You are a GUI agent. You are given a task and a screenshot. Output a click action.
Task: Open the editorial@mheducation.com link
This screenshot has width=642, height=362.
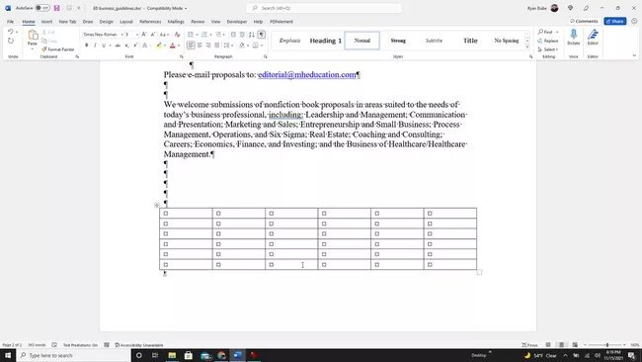pos(307,74)
